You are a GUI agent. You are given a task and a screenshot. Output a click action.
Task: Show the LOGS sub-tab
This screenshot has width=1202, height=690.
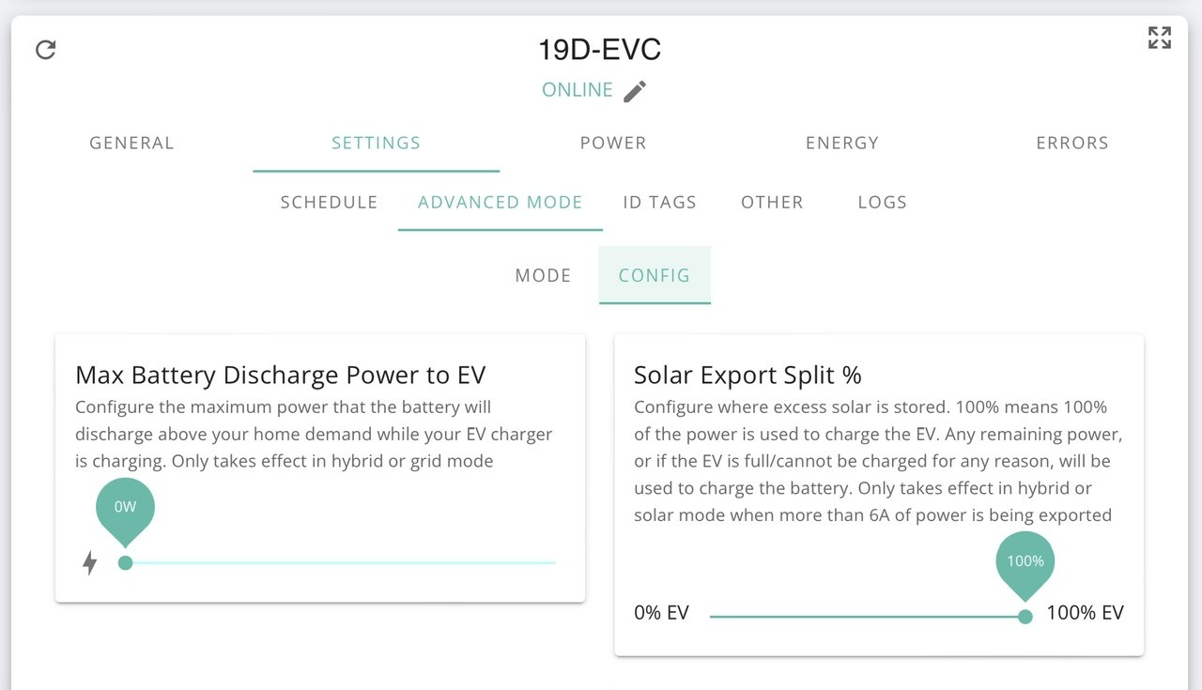pos(883,202)
